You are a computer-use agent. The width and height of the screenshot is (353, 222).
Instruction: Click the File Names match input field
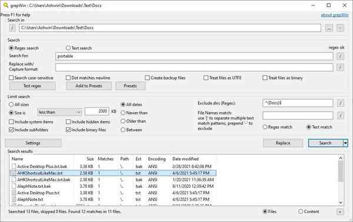(x=298, y=116)
